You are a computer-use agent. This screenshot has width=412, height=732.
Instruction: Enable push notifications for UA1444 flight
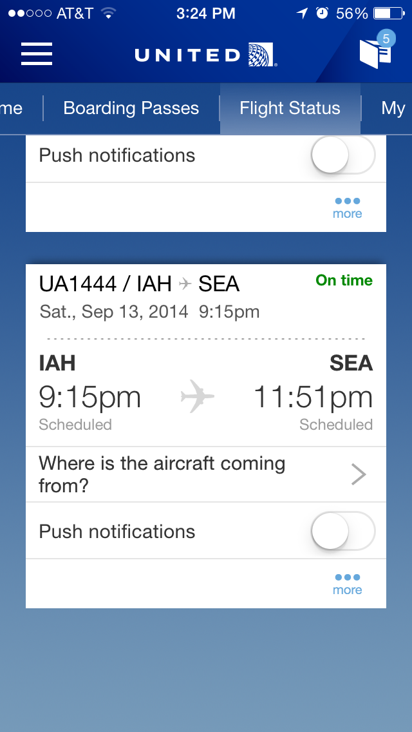(x=343, y=531)
